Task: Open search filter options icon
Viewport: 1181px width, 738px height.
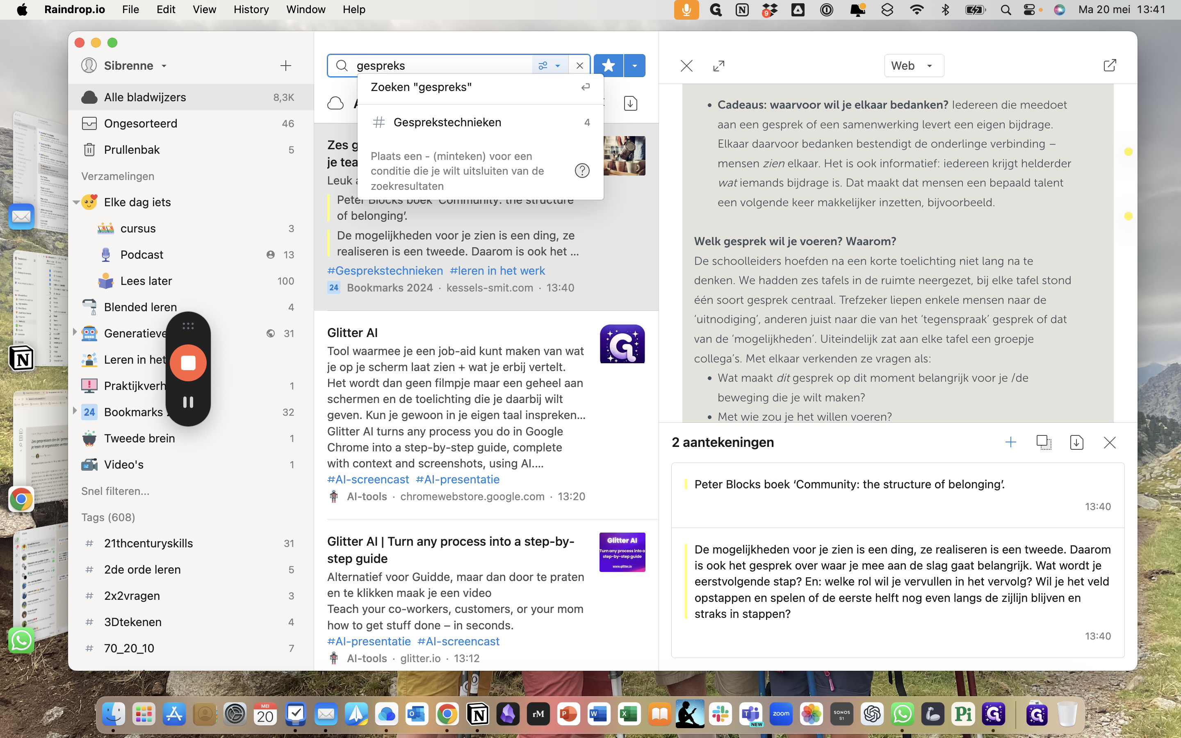Action: click(x=549, y=66)
